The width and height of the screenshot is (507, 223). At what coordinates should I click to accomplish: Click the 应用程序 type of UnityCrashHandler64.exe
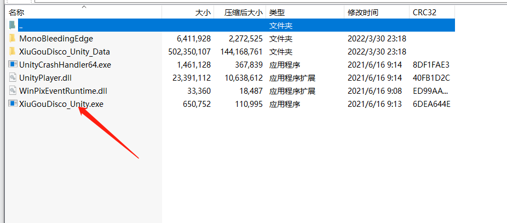tap(285, 65)
